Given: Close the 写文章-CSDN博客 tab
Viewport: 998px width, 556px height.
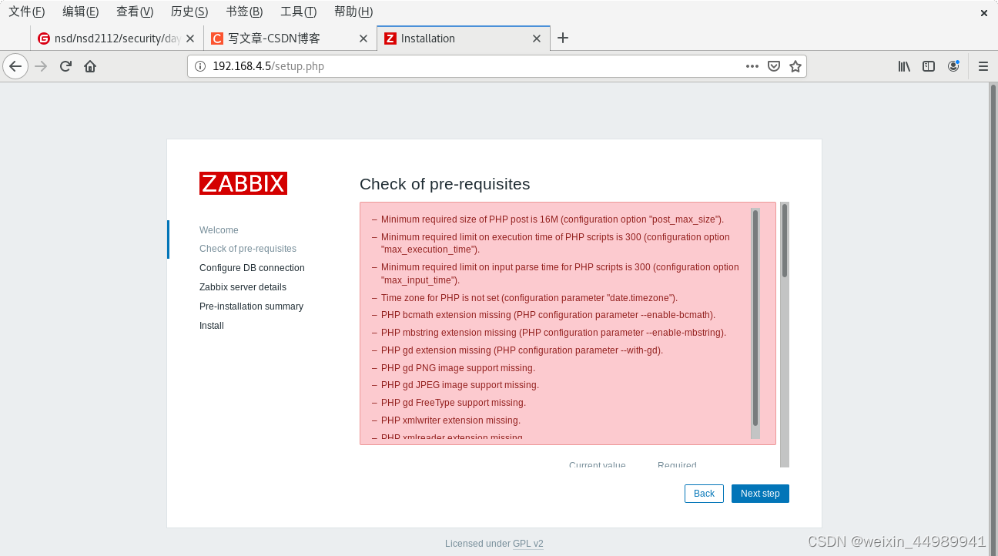Looking at the screenshot, I should tap(363, 39).
